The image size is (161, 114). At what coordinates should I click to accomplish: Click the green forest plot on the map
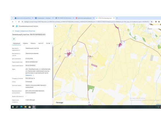click(x=91, y=88)
